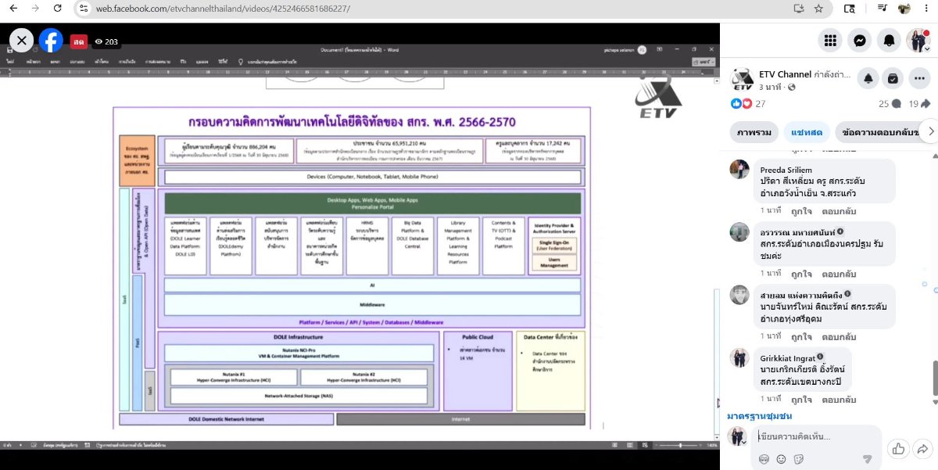This screenshot has height=470, width=938.
Task: Share the live video with arrow
Action: 922,449
